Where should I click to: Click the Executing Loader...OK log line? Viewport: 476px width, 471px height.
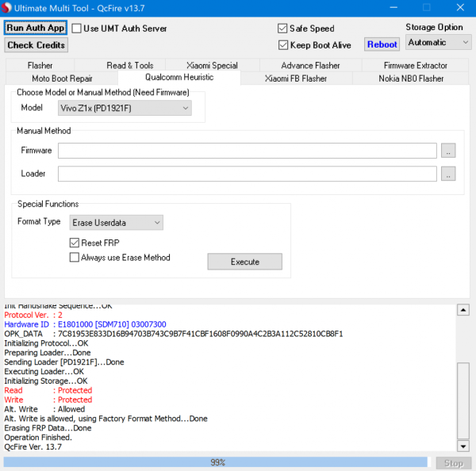tap(44, 371)
